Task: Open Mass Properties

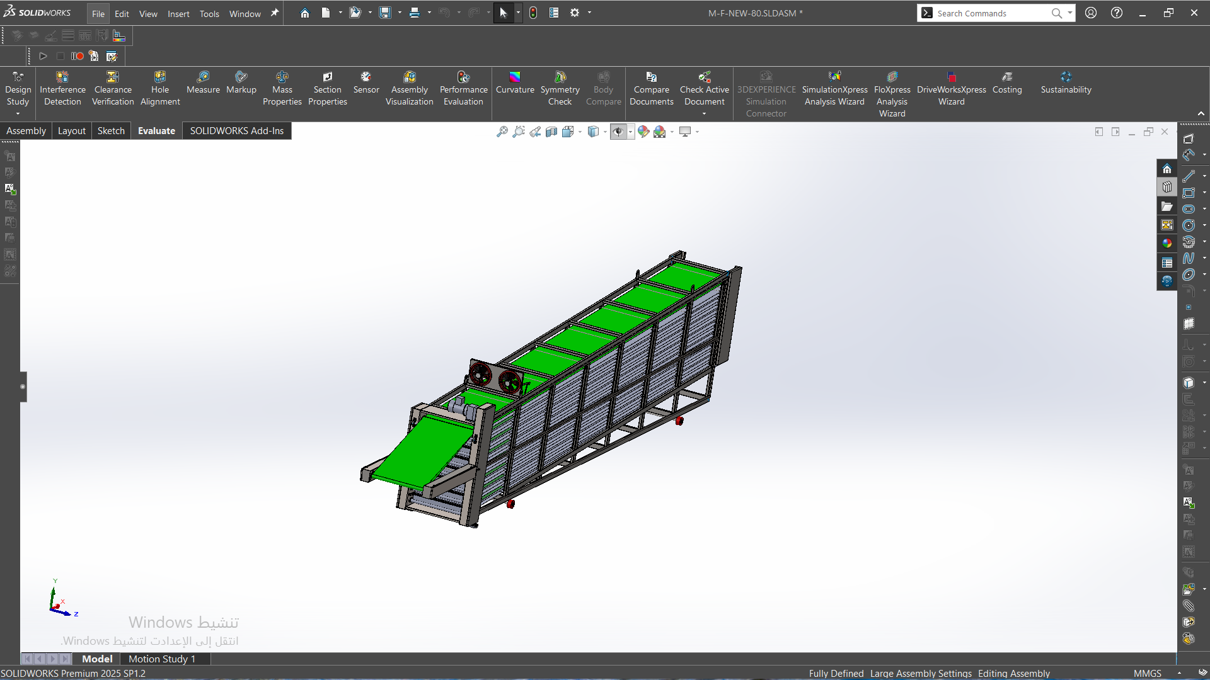Action: click(282, 88)
